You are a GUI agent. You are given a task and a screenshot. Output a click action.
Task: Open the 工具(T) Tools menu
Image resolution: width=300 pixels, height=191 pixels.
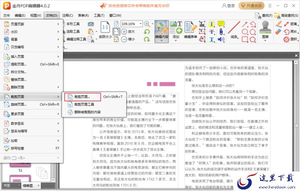pos(99,15)
